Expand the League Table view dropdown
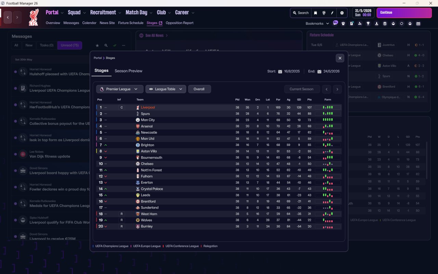 [166, 89]
